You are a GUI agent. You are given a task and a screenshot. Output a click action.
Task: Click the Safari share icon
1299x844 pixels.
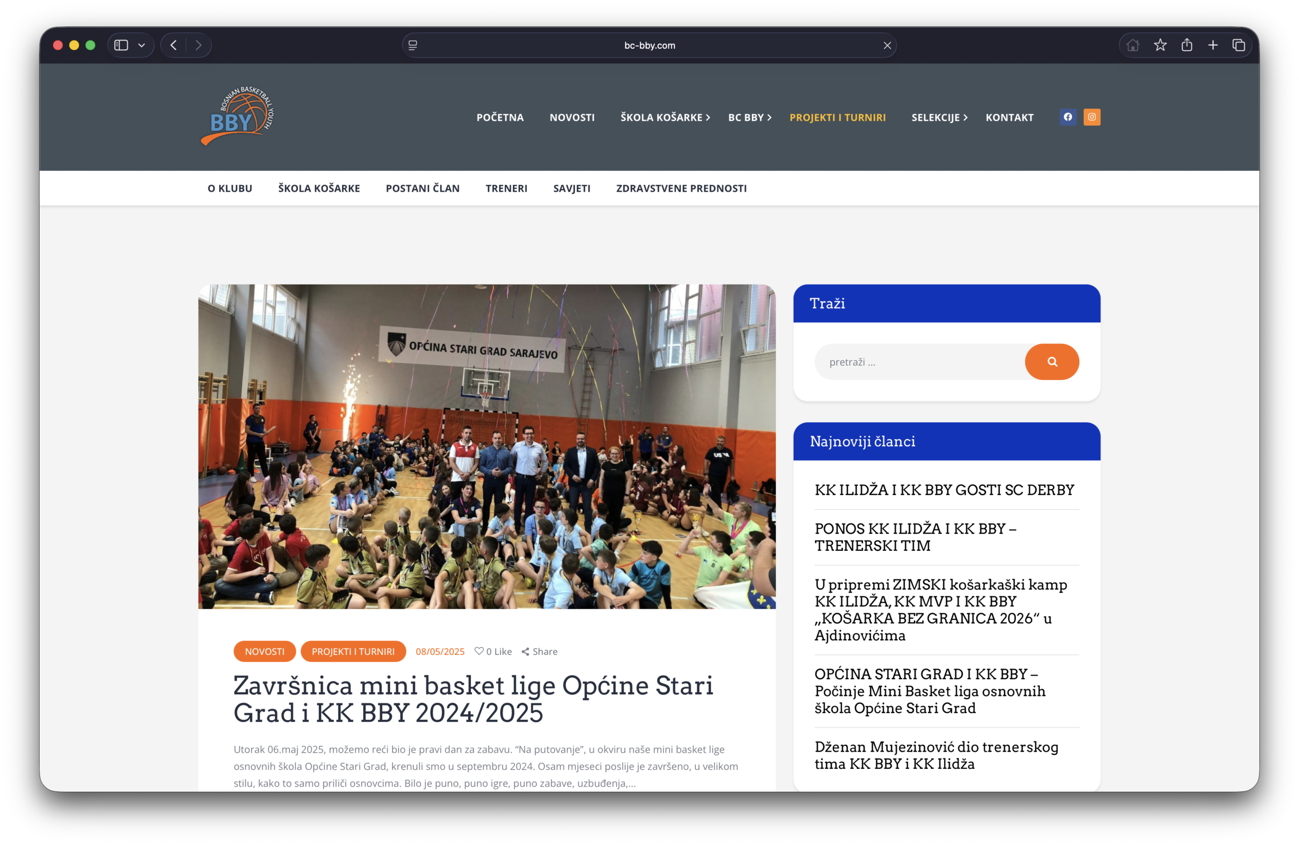coord(1186,45)
